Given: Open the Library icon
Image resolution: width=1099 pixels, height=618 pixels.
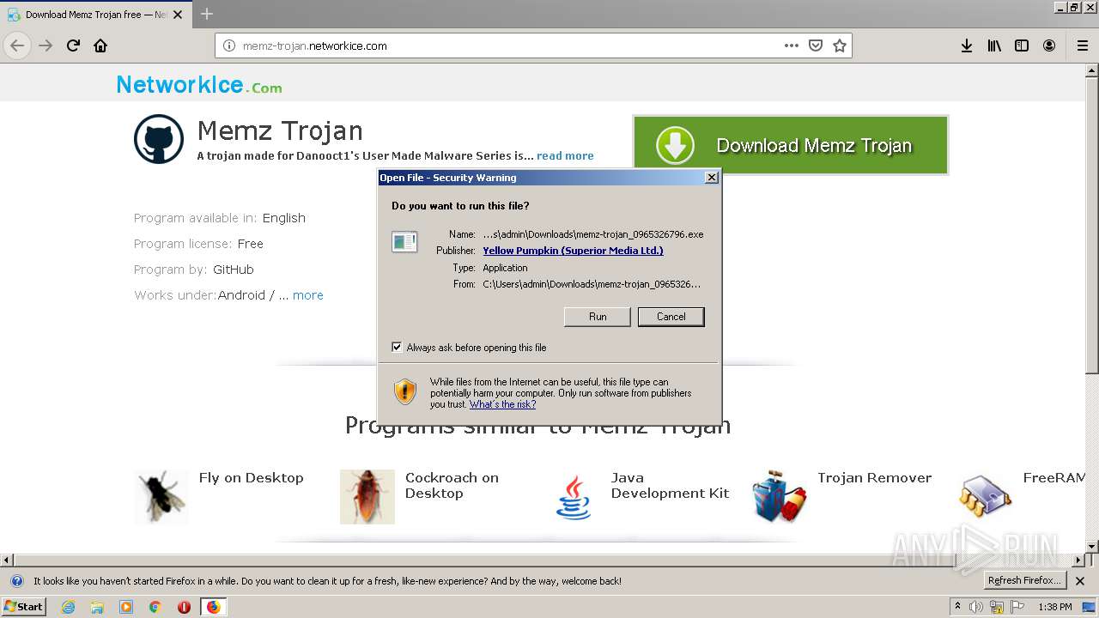Looking at the screenshot, I should [x=994, y=45].
